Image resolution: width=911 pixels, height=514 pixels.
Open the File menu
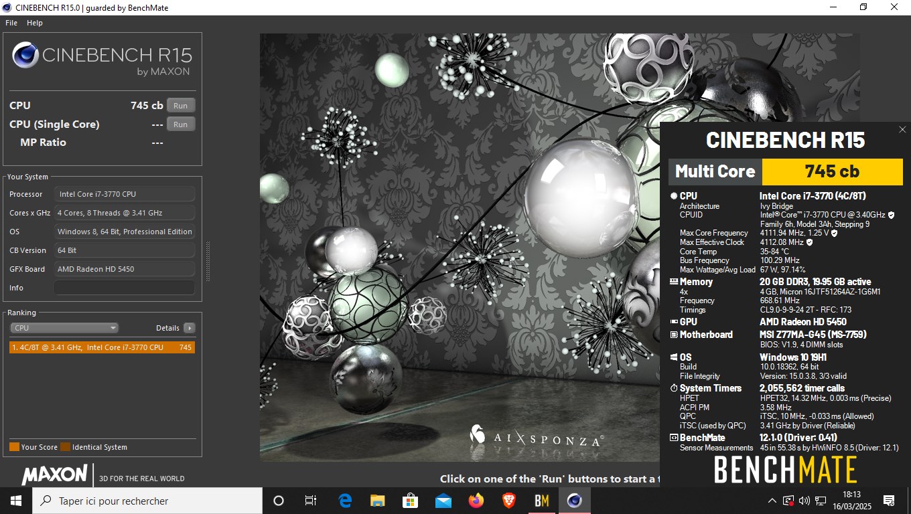11,23
